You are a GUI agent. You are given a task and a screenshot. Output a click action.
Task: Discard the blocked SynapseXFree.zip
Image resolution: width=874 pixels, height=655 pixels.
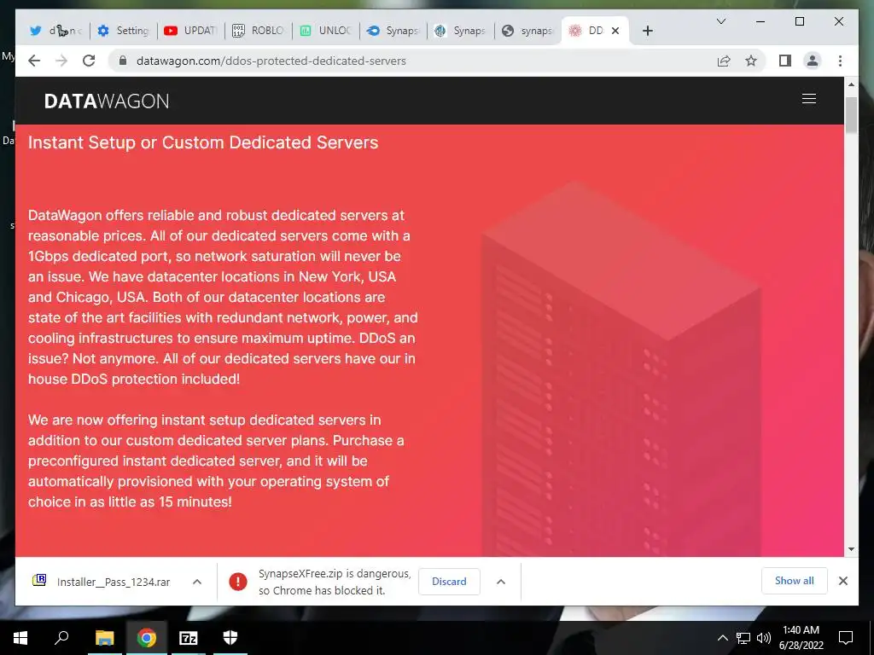click(449, 582)
